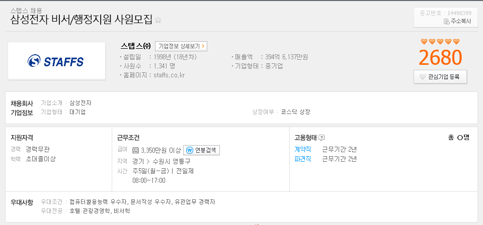Click the heart icon in 관심기업 등록
The height and width of the screenshot is (225, 483).
click(423, 77)
